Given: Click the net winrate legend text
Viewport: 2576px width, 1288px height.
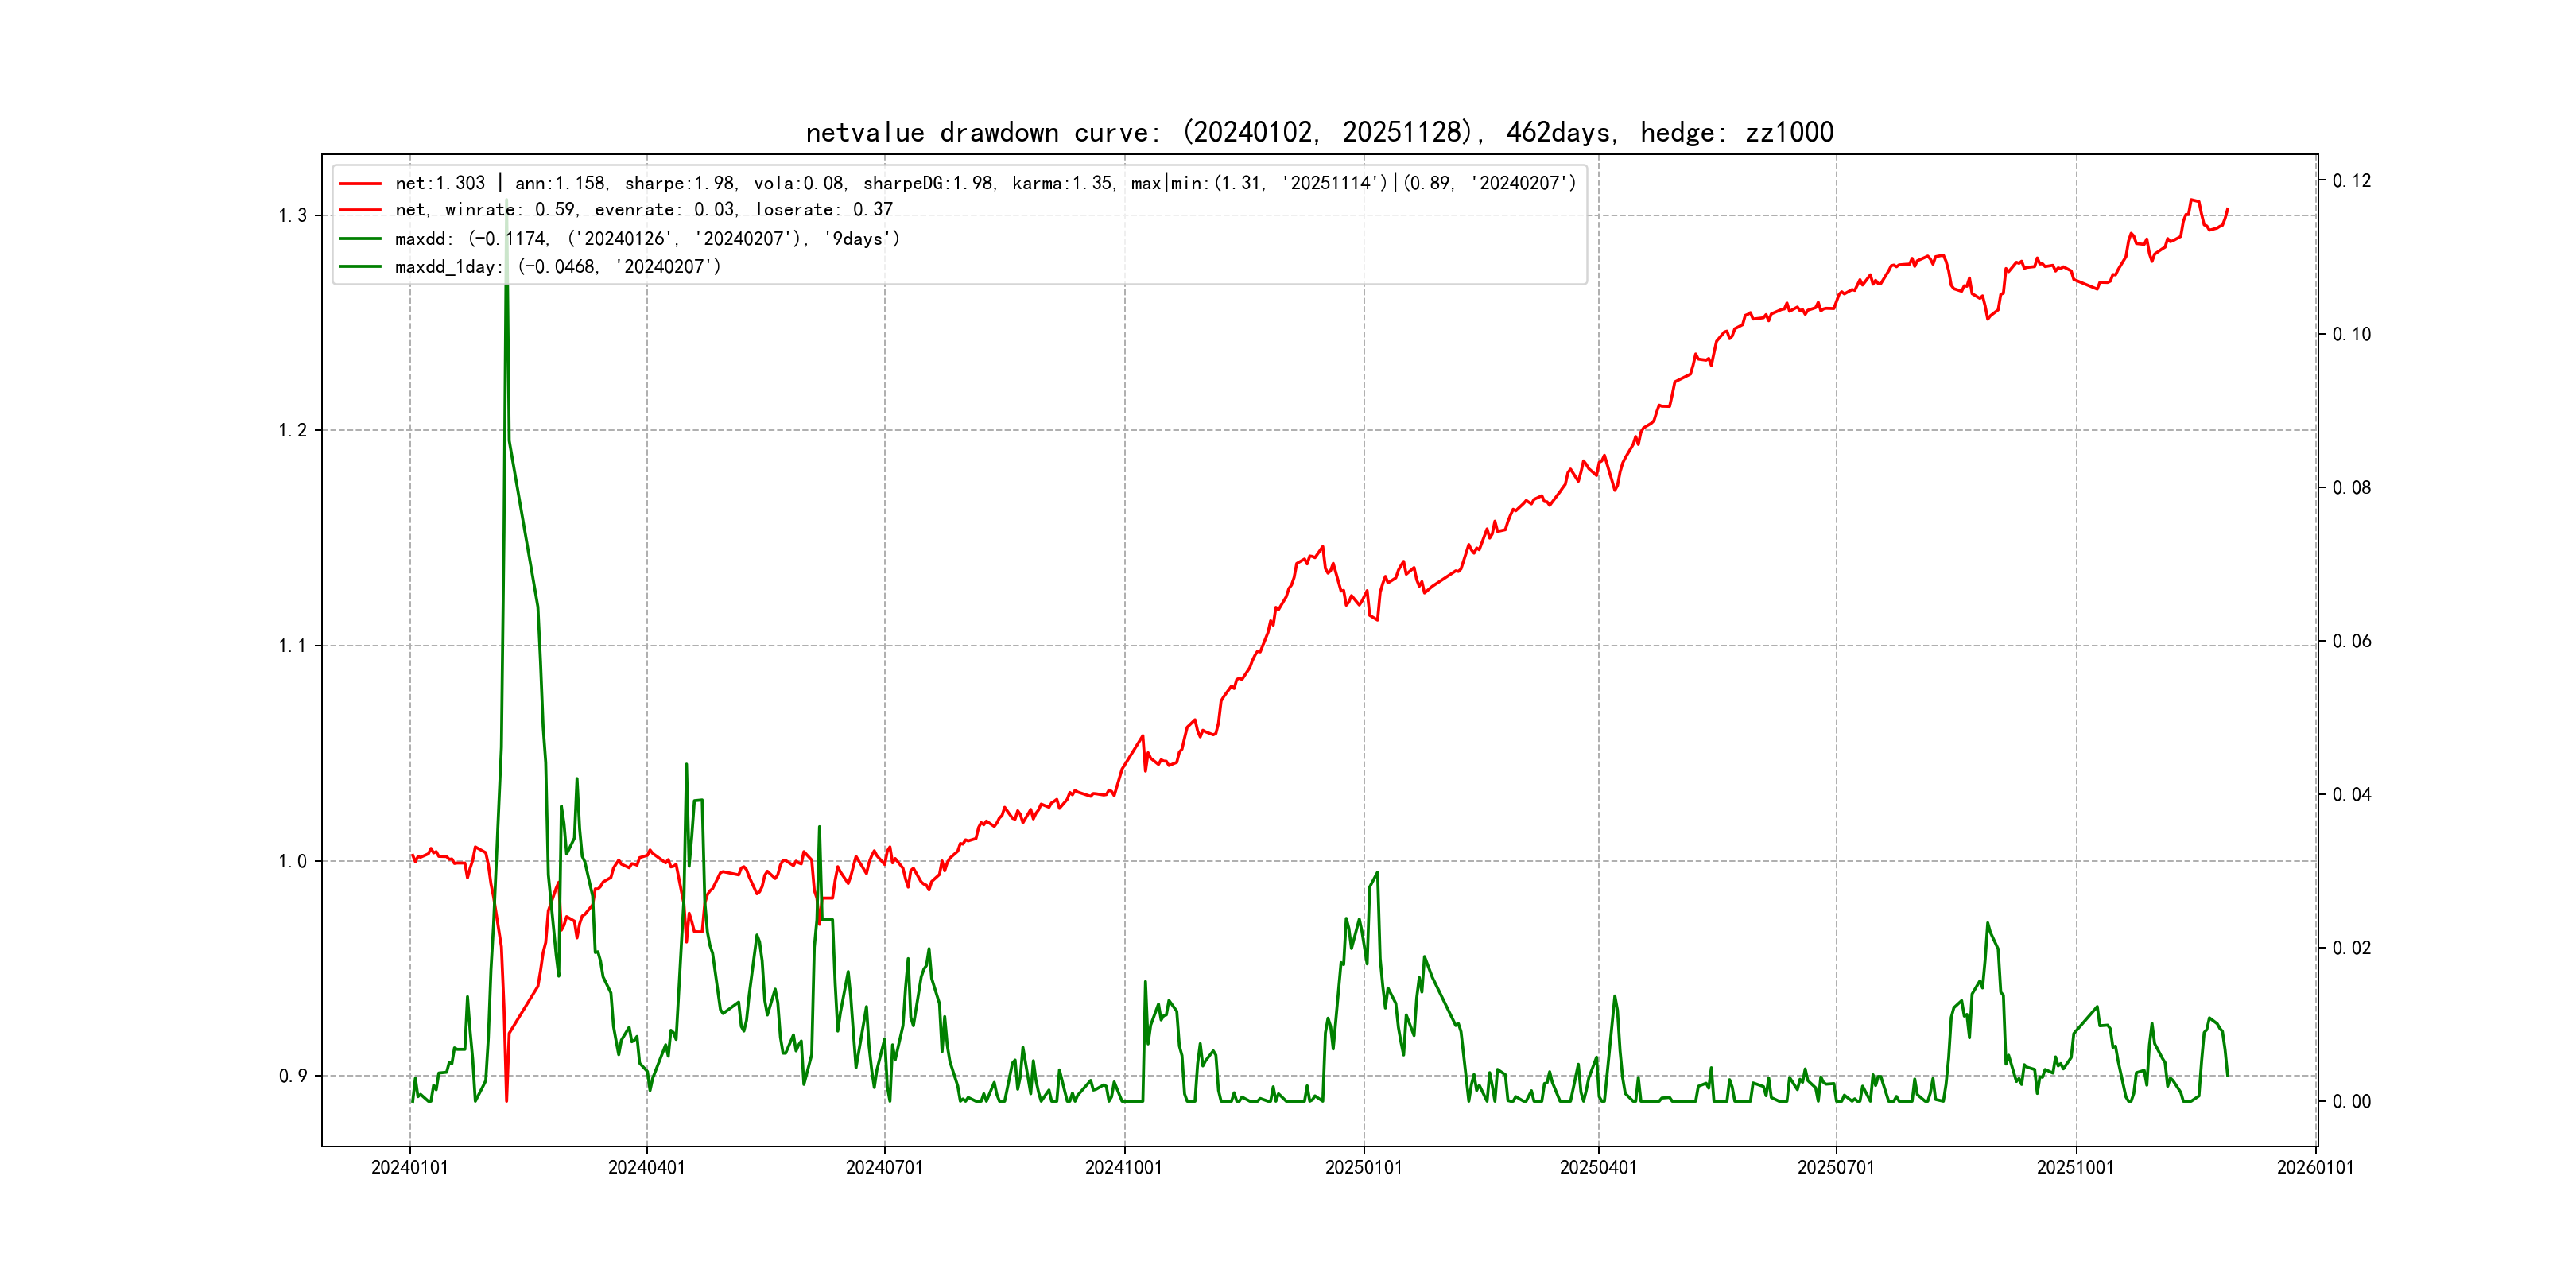Looking at the screenshot, I should [x=643, y=210].
